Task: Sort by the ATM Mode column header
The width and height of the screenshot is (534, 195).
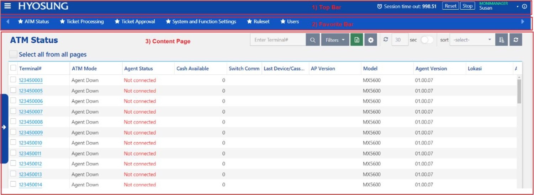Action: tap(84, 69)
